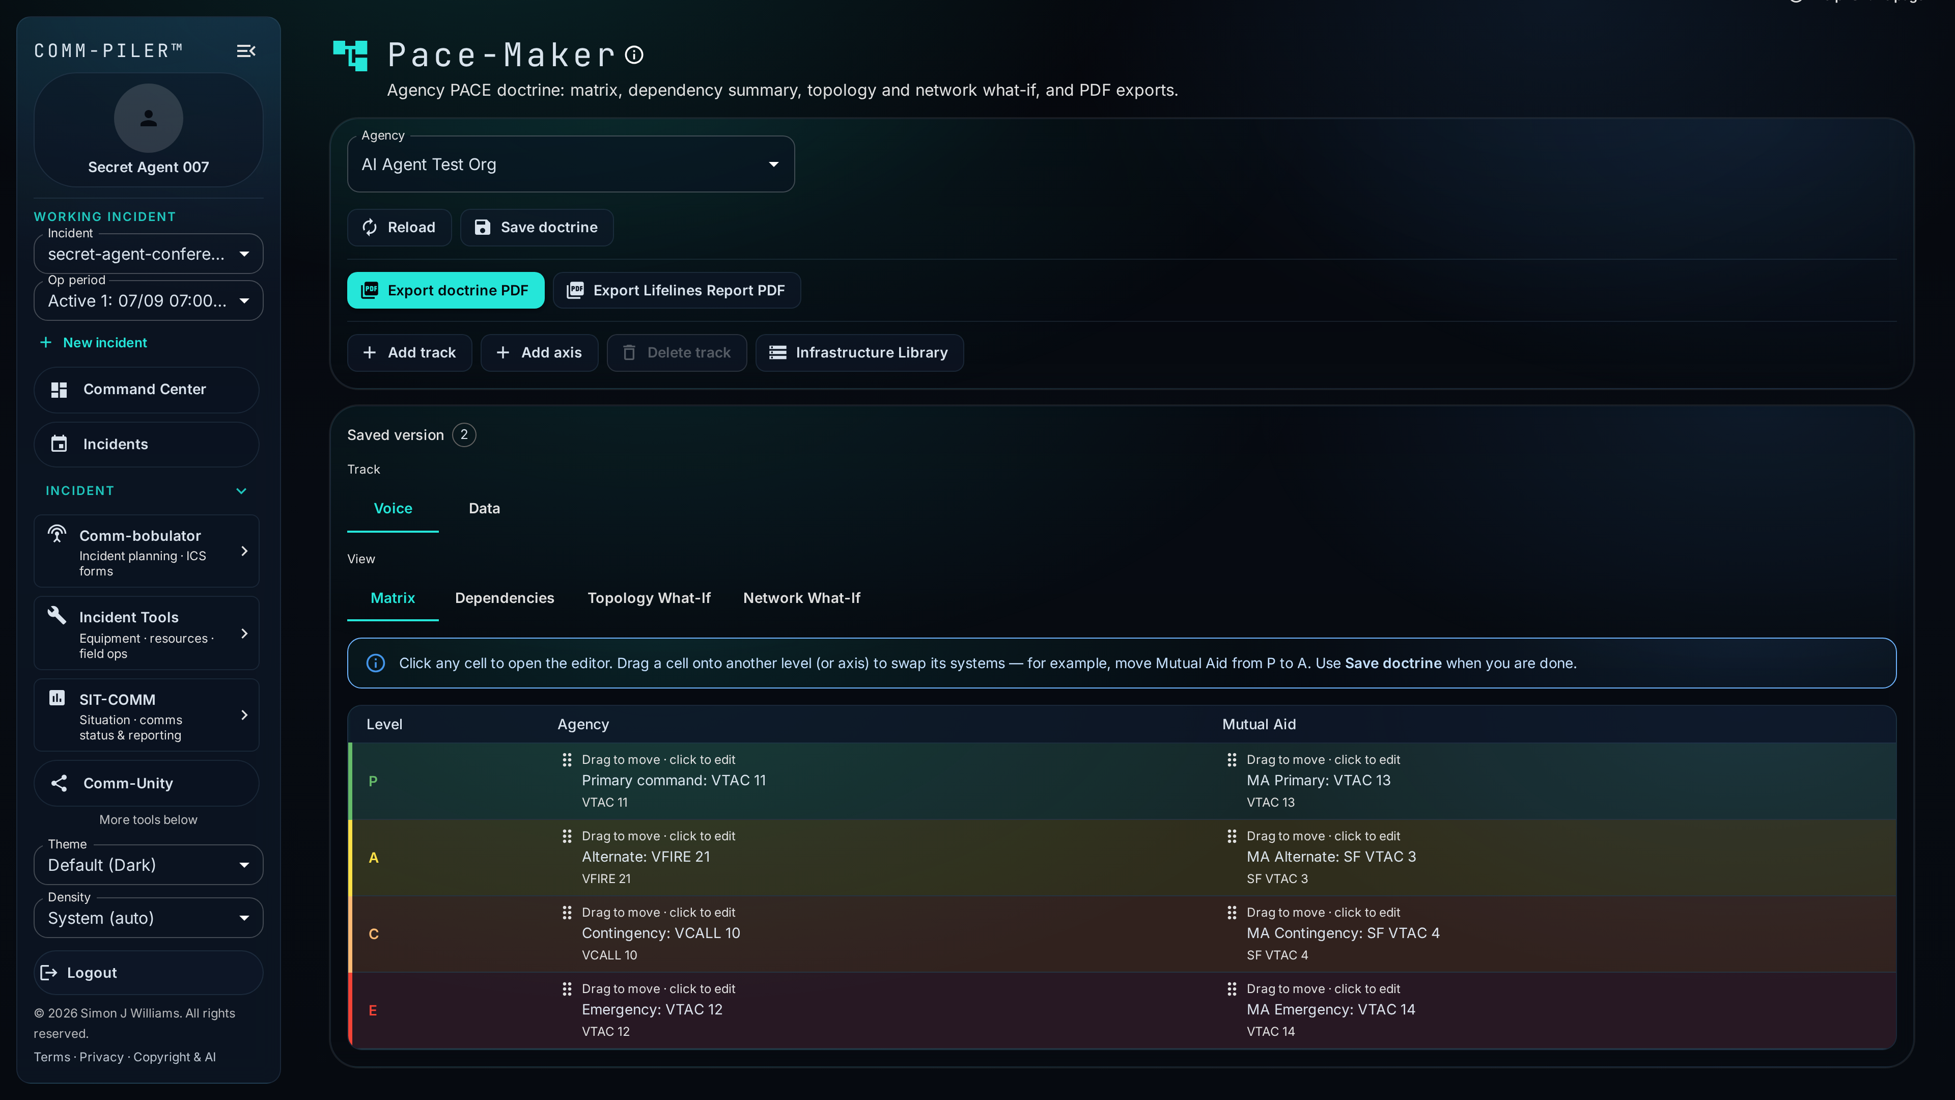Click the PDF icon in Export doctrine PDF
Viewport: 1955px width, 1100px height.
click(x=370, y=290)
